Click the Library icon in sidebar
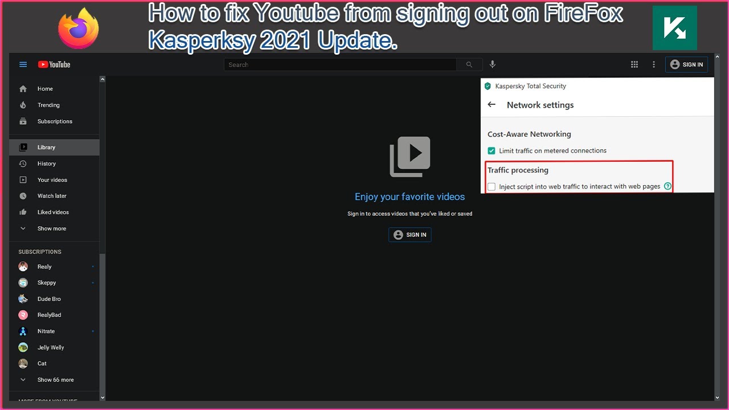 pos(23,147)
